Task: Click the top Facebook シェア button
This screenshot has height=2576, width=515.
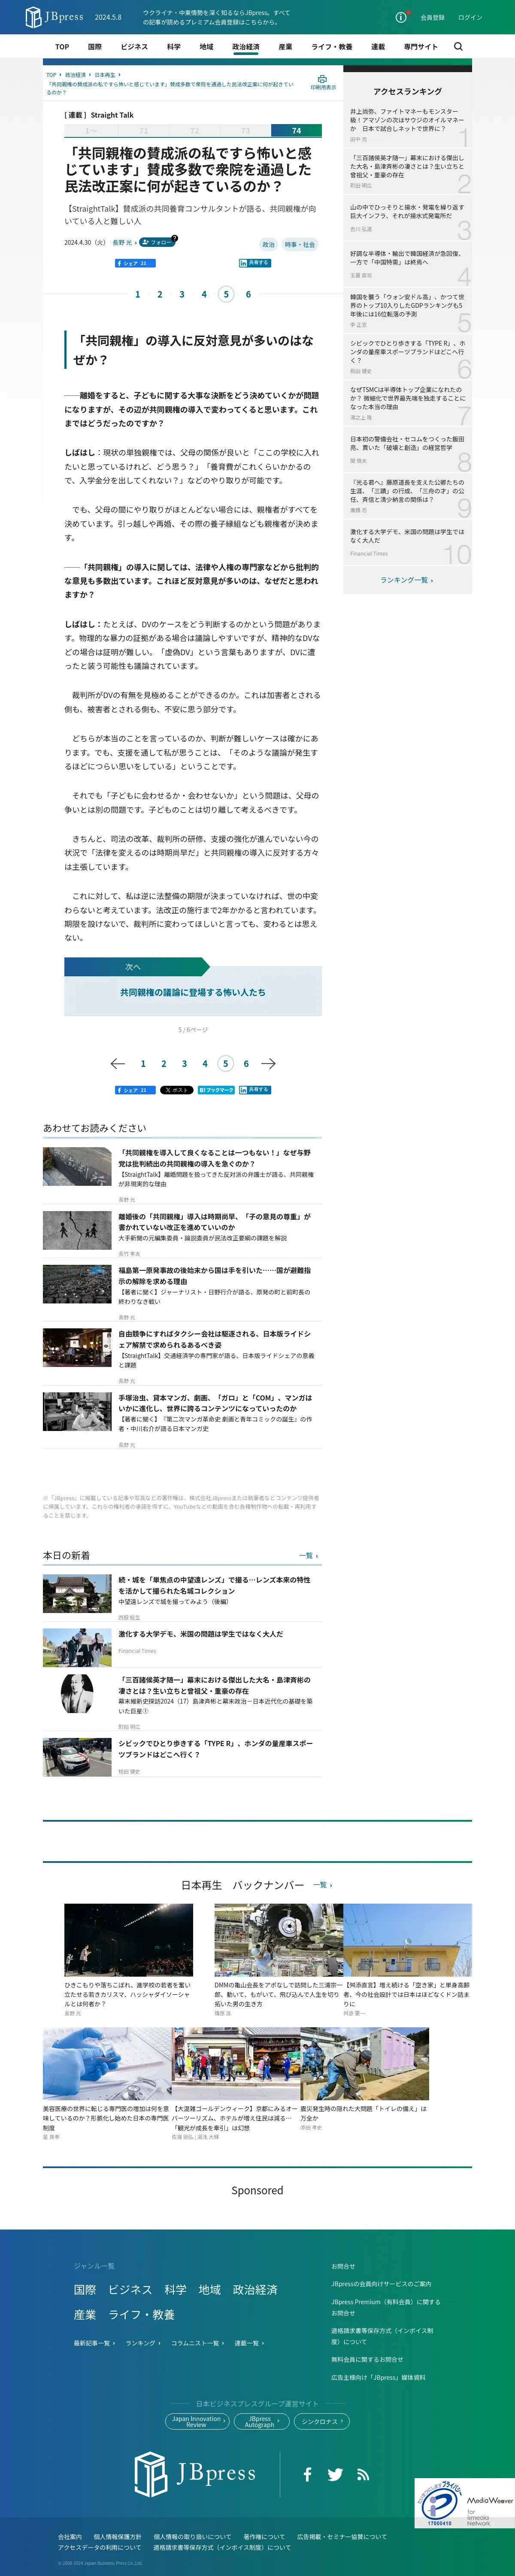Action: (x=135, y=263)
